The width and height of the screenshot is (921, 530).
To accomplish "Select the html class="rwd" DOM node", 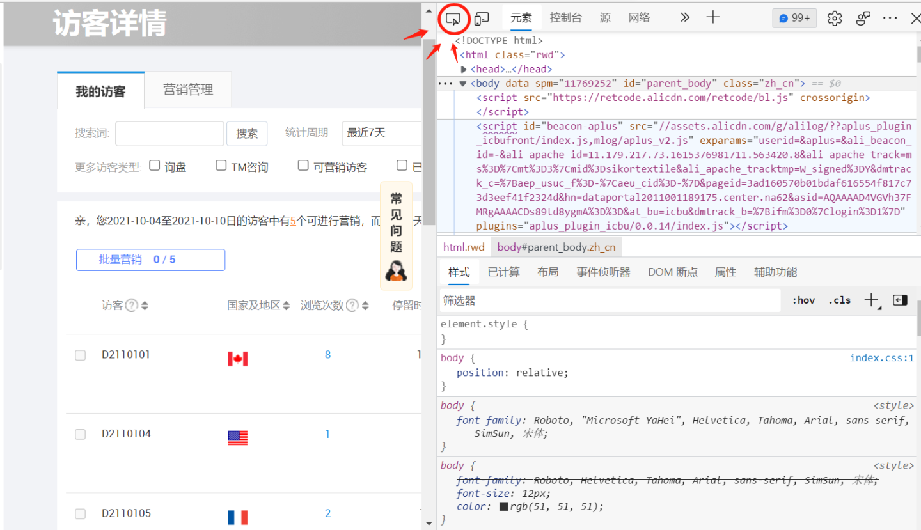I will pos(512,55).
